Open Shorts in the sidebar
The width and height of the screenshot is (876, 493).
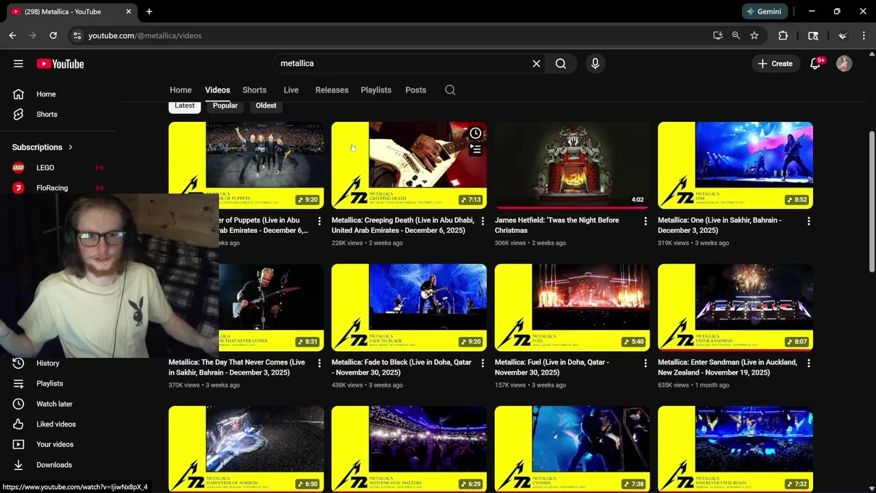pos(47,114)
